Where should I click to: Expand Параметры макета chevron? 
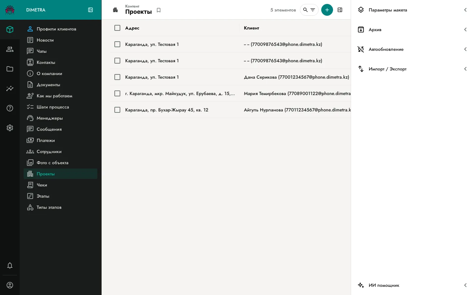click(465, 10)
